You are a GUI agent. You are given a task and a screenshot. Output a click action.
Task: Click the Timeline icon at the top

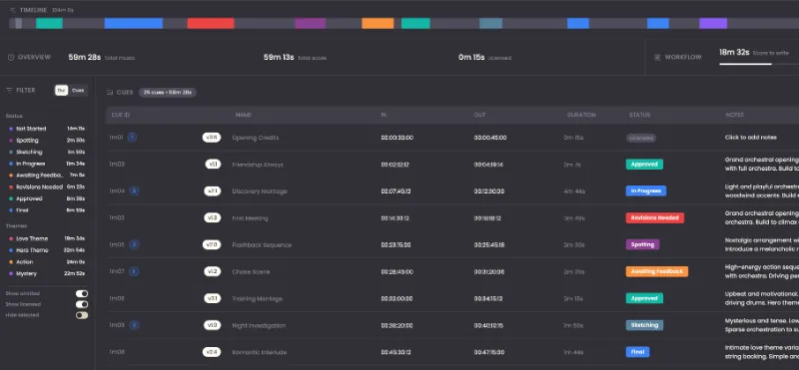(x=13, y=10)
